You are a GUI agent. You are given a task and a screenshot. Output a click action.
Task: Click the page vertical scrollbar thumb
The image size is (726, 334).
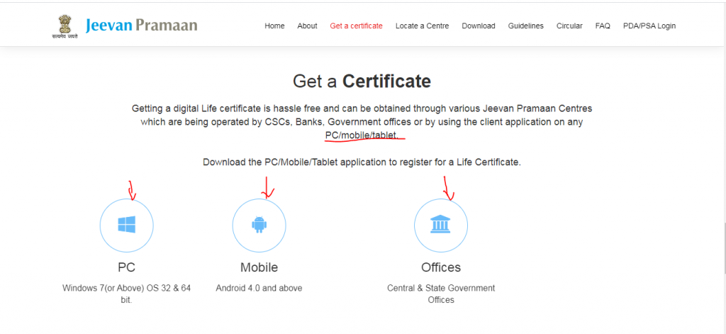click(x=723, y=248)
